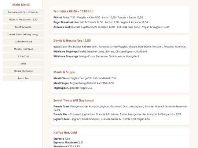Viewport: 198px width, 148px height.
Task: Select the Americano 3,00 / 3,20 line
Action: tap(66, 146)
